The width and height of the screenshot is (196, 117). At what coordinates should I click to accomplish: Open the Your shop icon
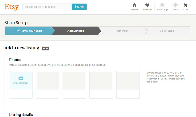pyautogui.click(x=162, y=5)
